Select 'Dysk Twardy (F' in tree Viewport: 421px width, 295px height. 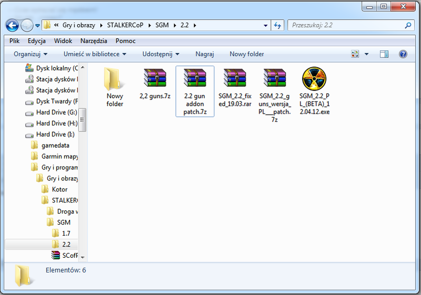51,101
